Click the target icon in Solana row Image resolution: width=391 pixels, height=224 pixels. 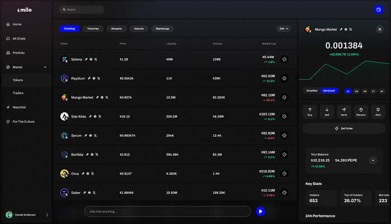click(x=284, y=59)
